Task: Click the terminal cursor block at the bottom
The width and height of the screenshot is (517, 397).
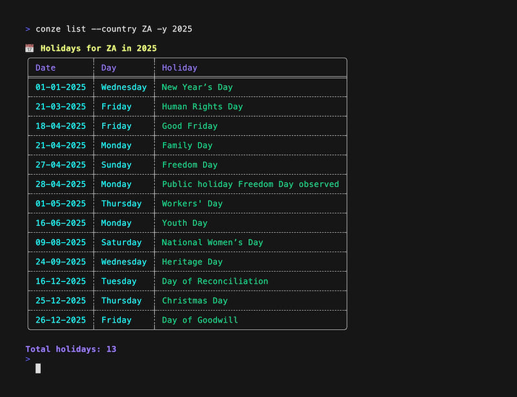Action: point(38,368)
